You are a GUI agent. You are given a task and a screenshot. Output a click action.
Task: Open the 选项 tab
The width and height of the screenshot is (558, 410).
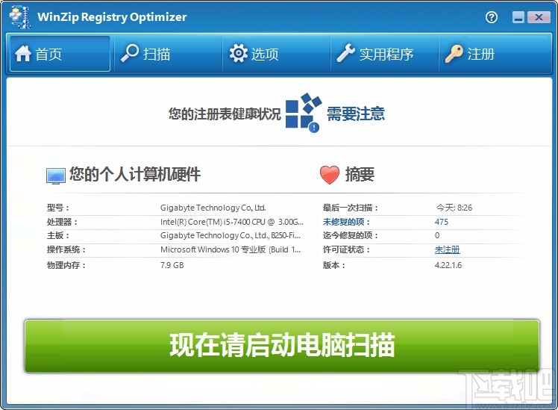coord(276,54)
